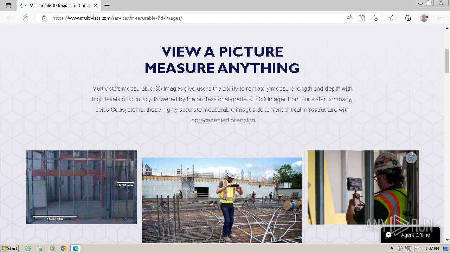
Task: Click the scrollbar down arrow
Action: pyautogui.click(x=447, y=240)
